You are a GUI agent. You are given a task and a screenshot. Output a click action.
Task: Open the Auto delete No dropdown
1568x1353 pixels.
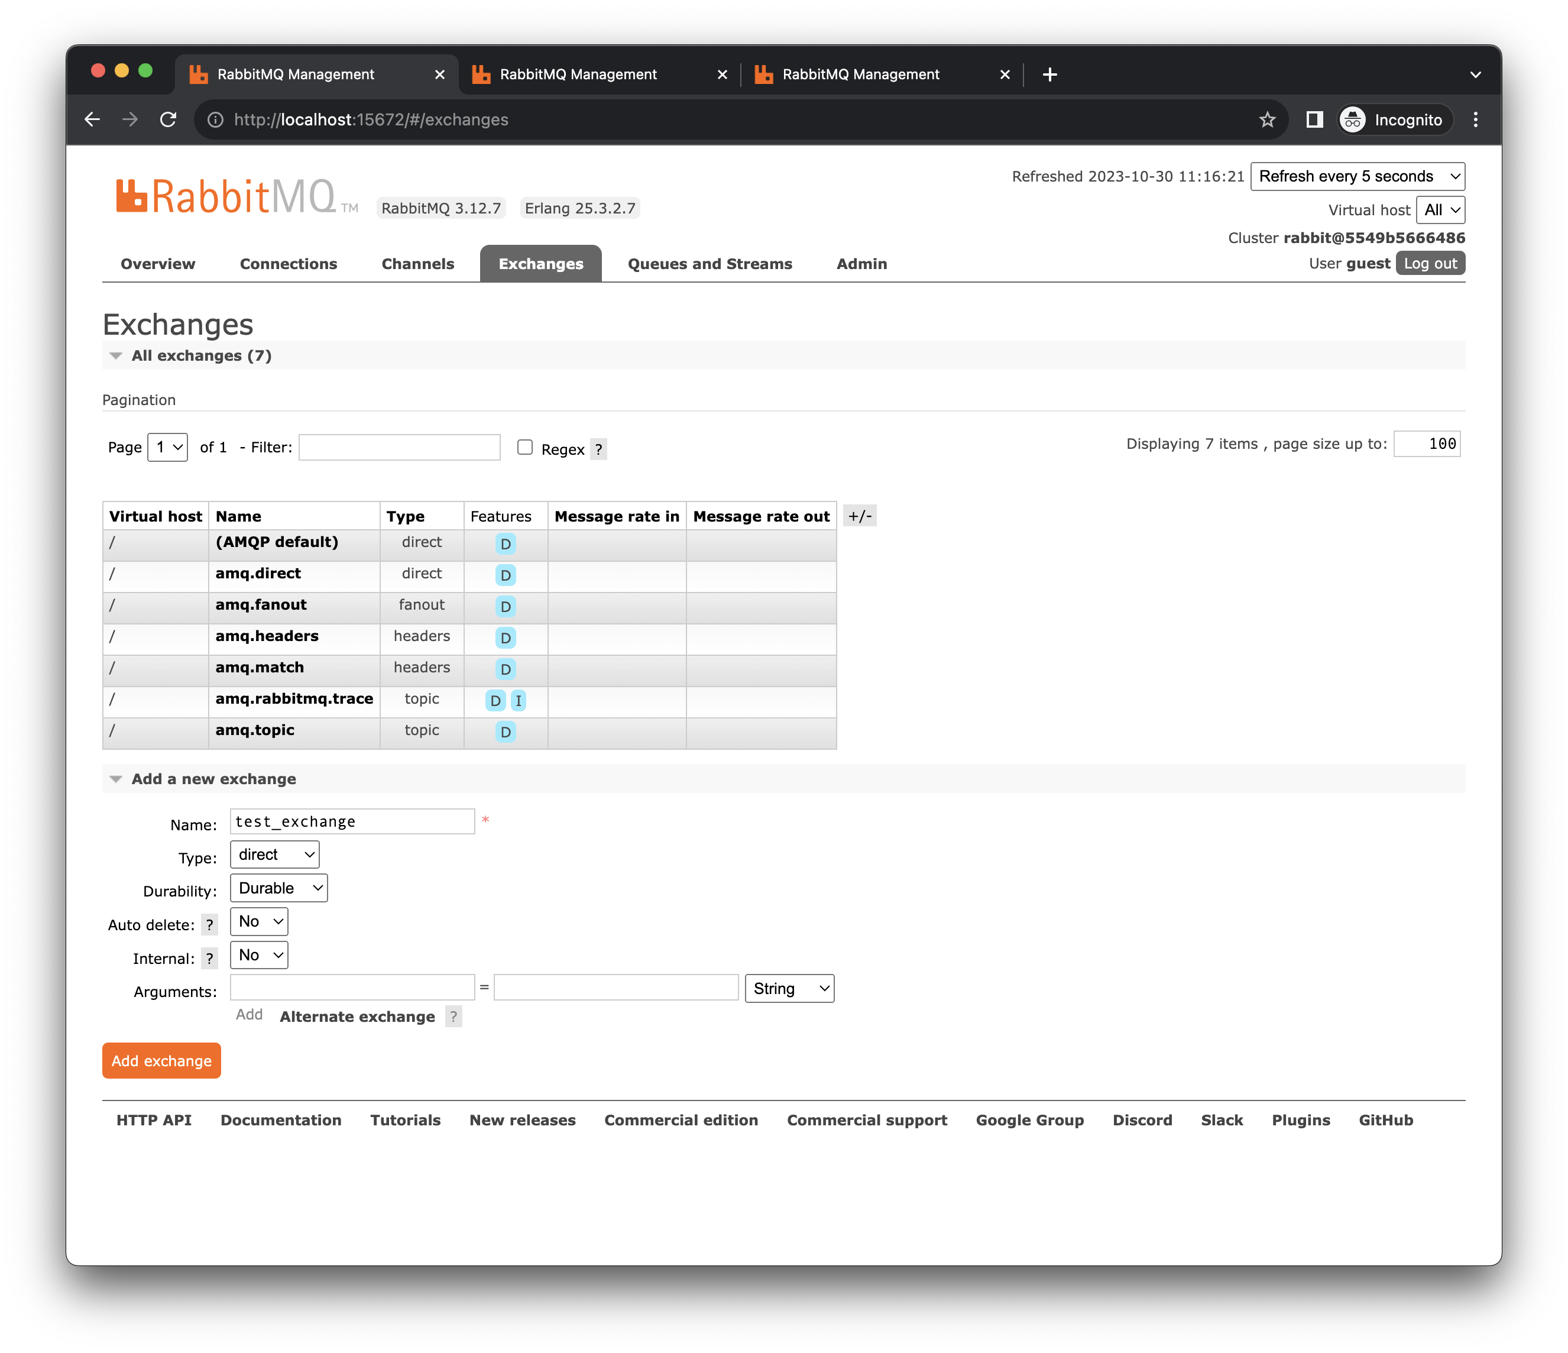click(x=259, y=922)
